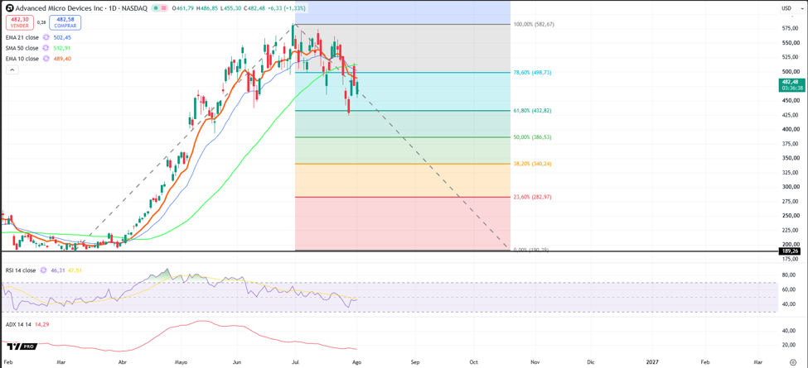808x368 pixels.
Task: Click the Nov label on time axis
Action: click(535, 362)
